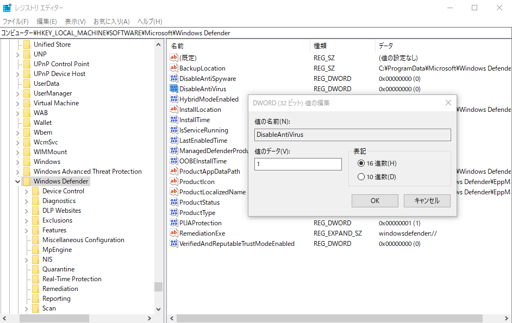Open the 編集(E) menu
The height and width of the screenshot is (323, 512).
47,22
